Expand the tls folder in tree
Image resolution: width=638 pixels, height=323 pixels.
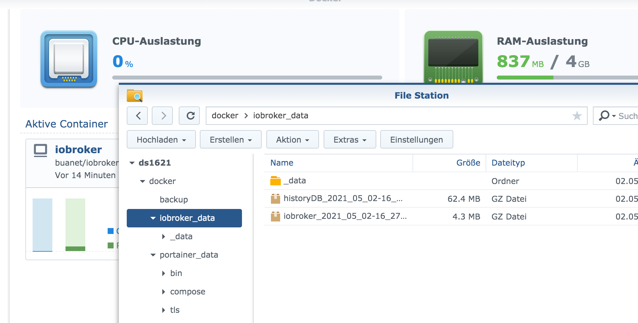pyautogui.click(x=164, y=310)
